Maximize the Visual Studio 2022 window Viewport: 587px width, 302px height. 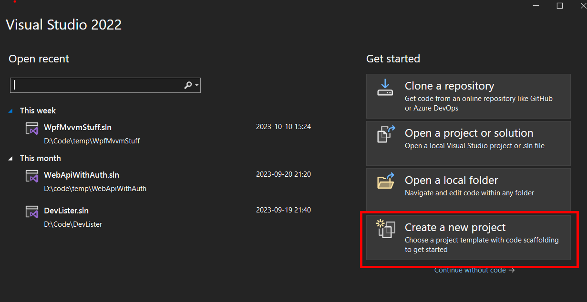pos(560,6)
